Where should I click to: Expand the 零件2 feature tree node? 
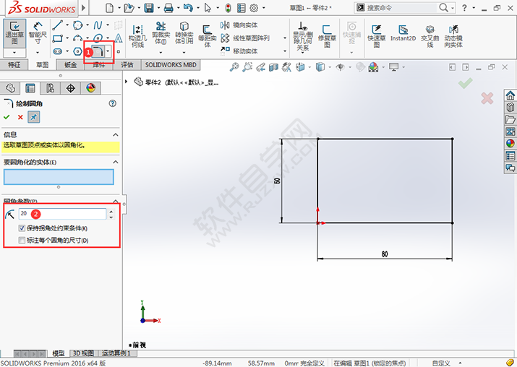[x=127, y=82]
